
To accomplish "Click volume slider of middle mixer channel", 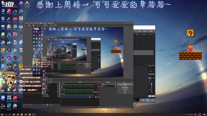I will [x=78, y=92].
